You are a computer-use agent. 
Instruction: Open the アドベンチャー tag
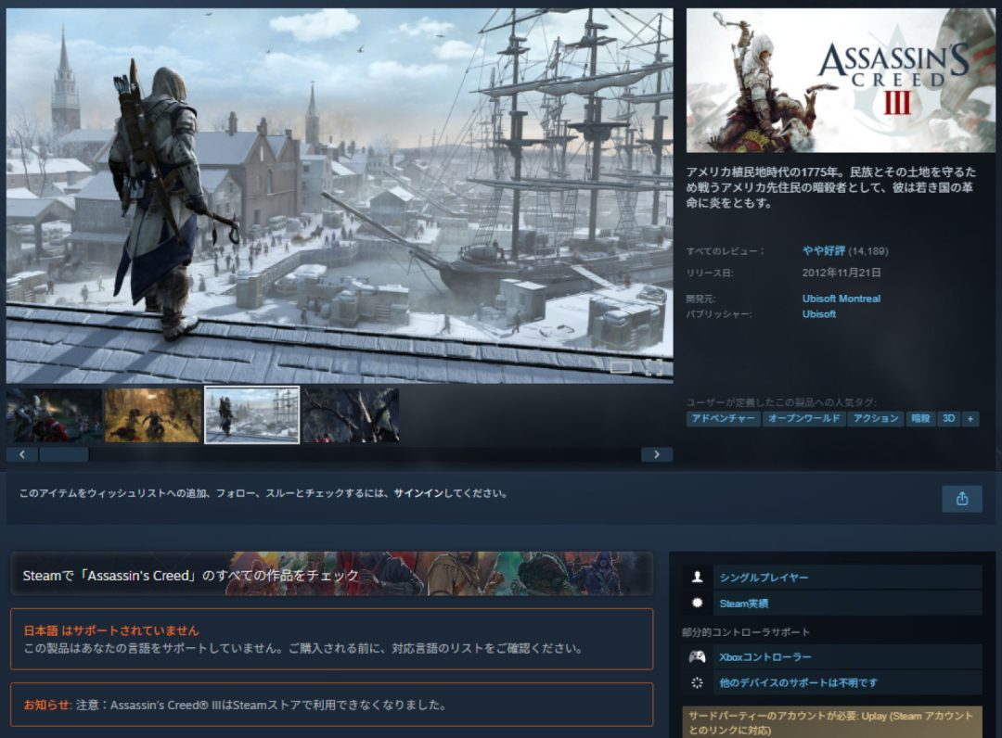tap(724, 419)
